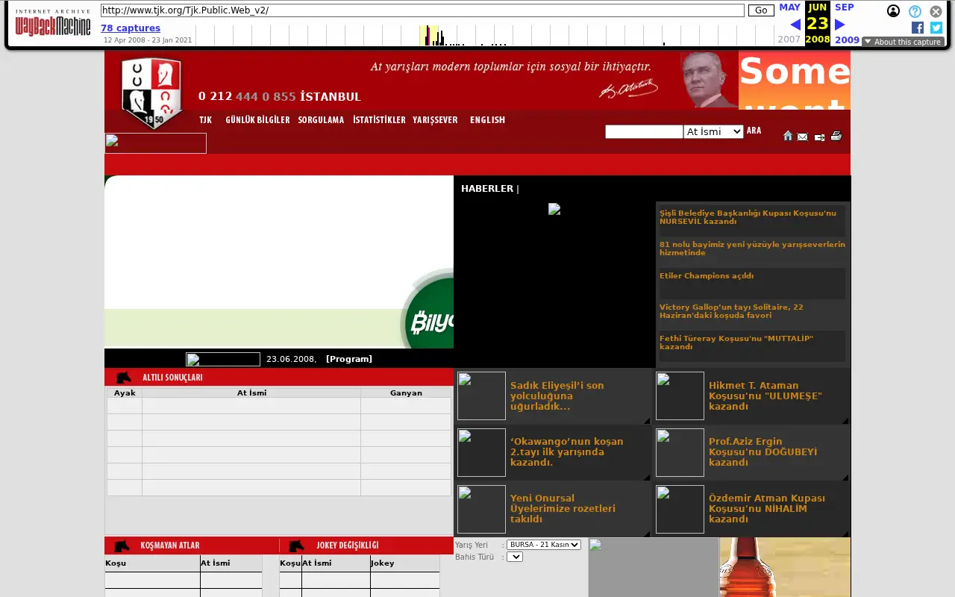
Task: Open the İSTATİSTİKLER menu
Action: (x=379, y=120)
